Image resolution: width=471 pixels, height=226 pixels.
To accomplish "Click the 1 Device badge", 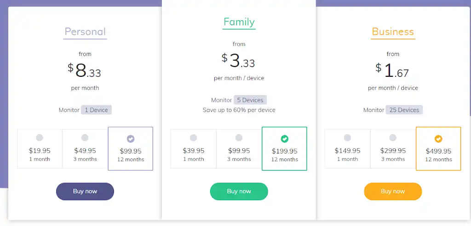I will pyautogui.click(x=97, y=110).
